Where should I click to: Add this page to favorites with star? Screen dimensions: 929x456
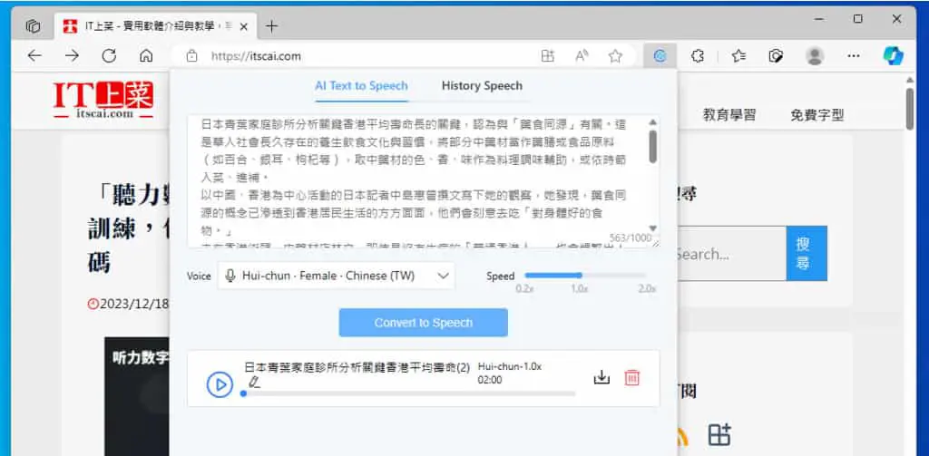[x=615, y=56]
